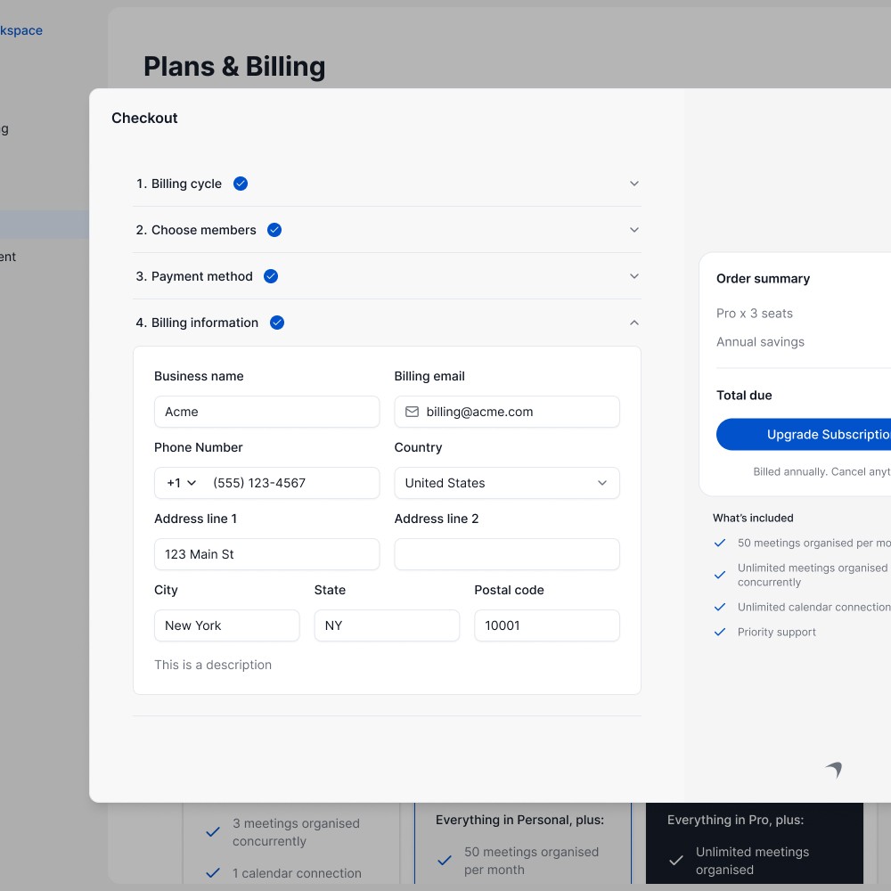
Task: Expand the Choose members section chevron
Action: [x=634, y=230]
